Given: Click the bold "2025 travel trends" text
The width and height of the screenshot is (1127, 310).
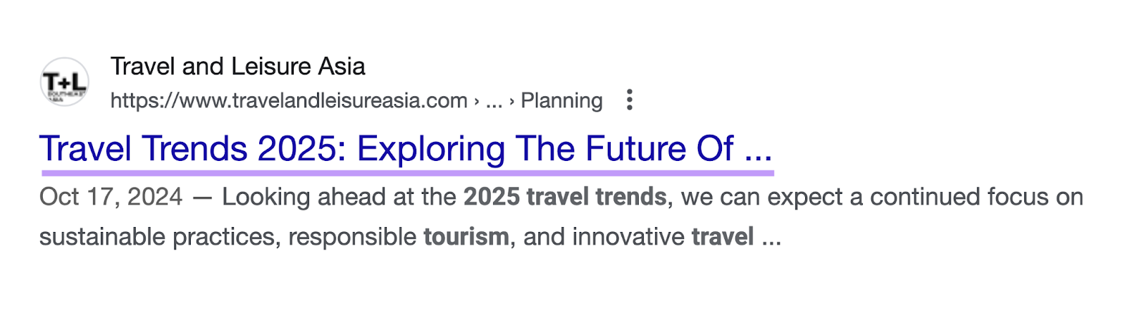Looking at the screenshot, I should point(564,197).
